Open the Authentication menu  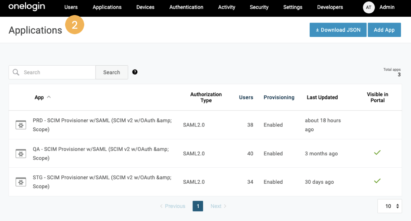pyautogui.click(x=186, y=7)
